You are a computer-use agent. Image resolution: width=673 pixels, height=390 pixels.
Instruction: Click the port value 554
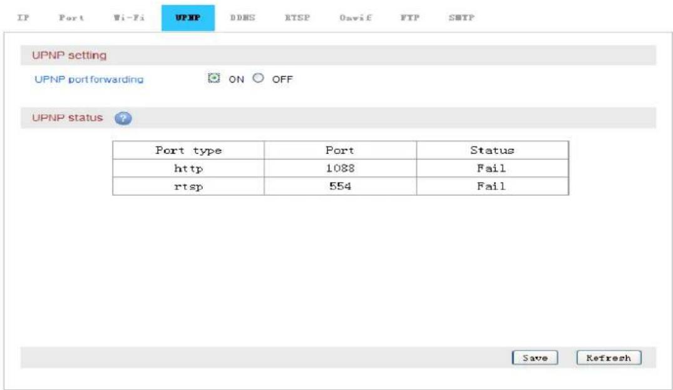(340, 186)
